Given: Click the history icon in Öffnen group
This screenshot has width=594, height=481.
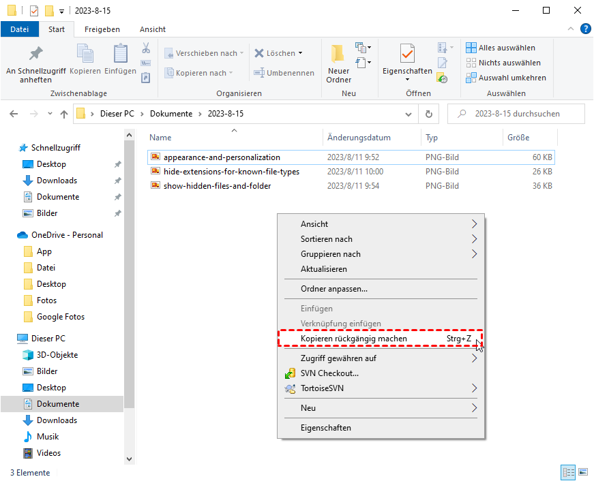Looking at the screenshot, I should tap(442, 78).
